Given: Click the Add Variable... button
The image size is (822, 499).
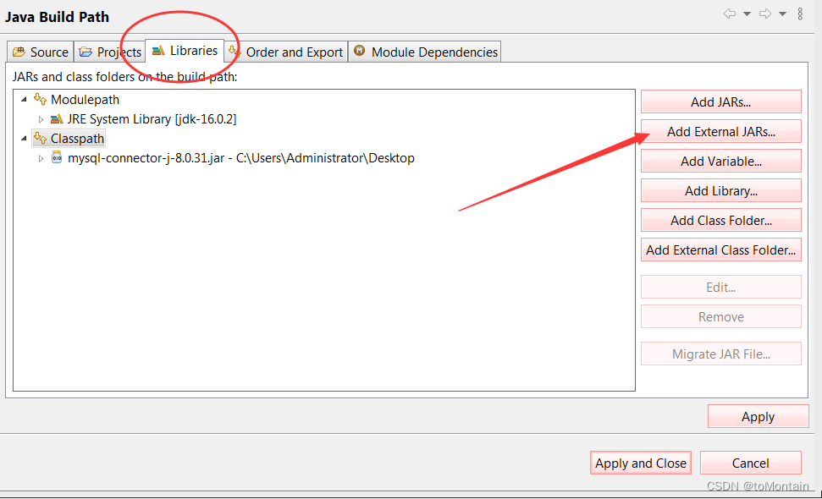Looking at the screenshot, I should point(720,162).
